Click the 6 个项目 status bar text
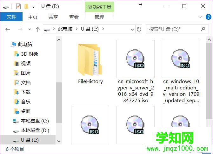Viewport: 213px width, 154px height. click(15, 149)
